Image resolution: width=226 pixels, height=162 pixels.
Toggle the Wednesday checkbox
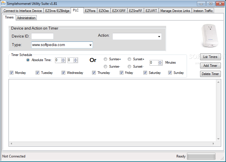point(63,72)
